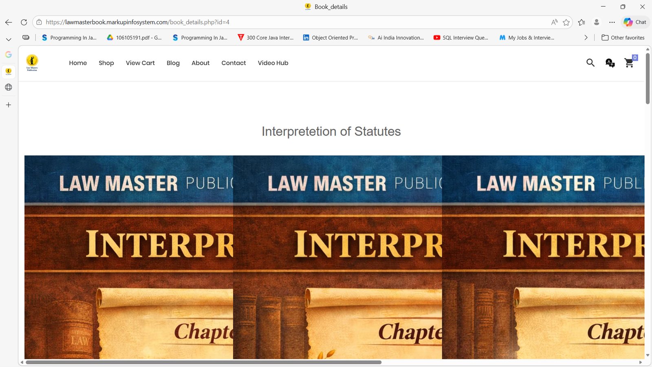Expand the vertical tabs chevron

[x=9, y=40]
